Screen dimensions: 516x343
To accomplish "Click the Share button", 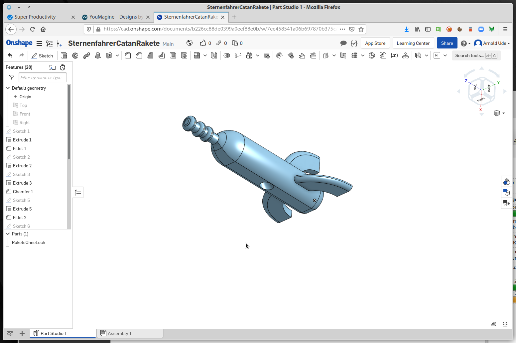I will tap(447, 43).
